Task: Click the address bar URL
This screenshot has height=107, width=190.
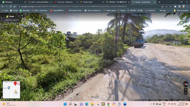Action: [x=74, y=7]
